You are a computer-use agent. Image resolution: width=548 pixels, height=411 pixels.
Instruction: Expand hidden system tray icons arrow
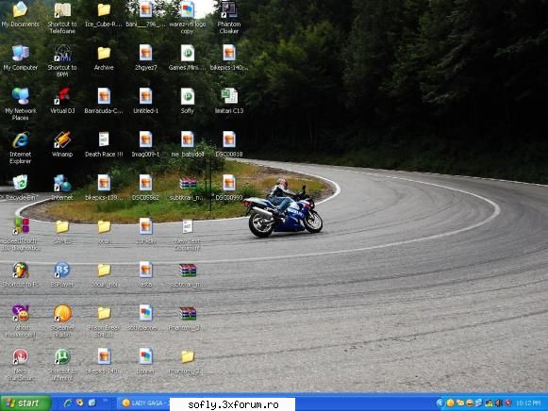(x=440, y=403)
